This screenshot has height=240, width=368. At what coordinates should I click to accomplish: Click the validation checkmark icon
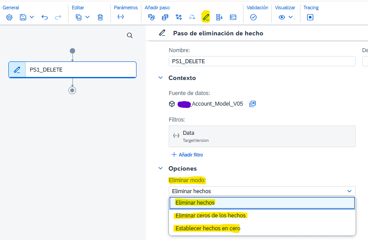click(x=253, y=17)
